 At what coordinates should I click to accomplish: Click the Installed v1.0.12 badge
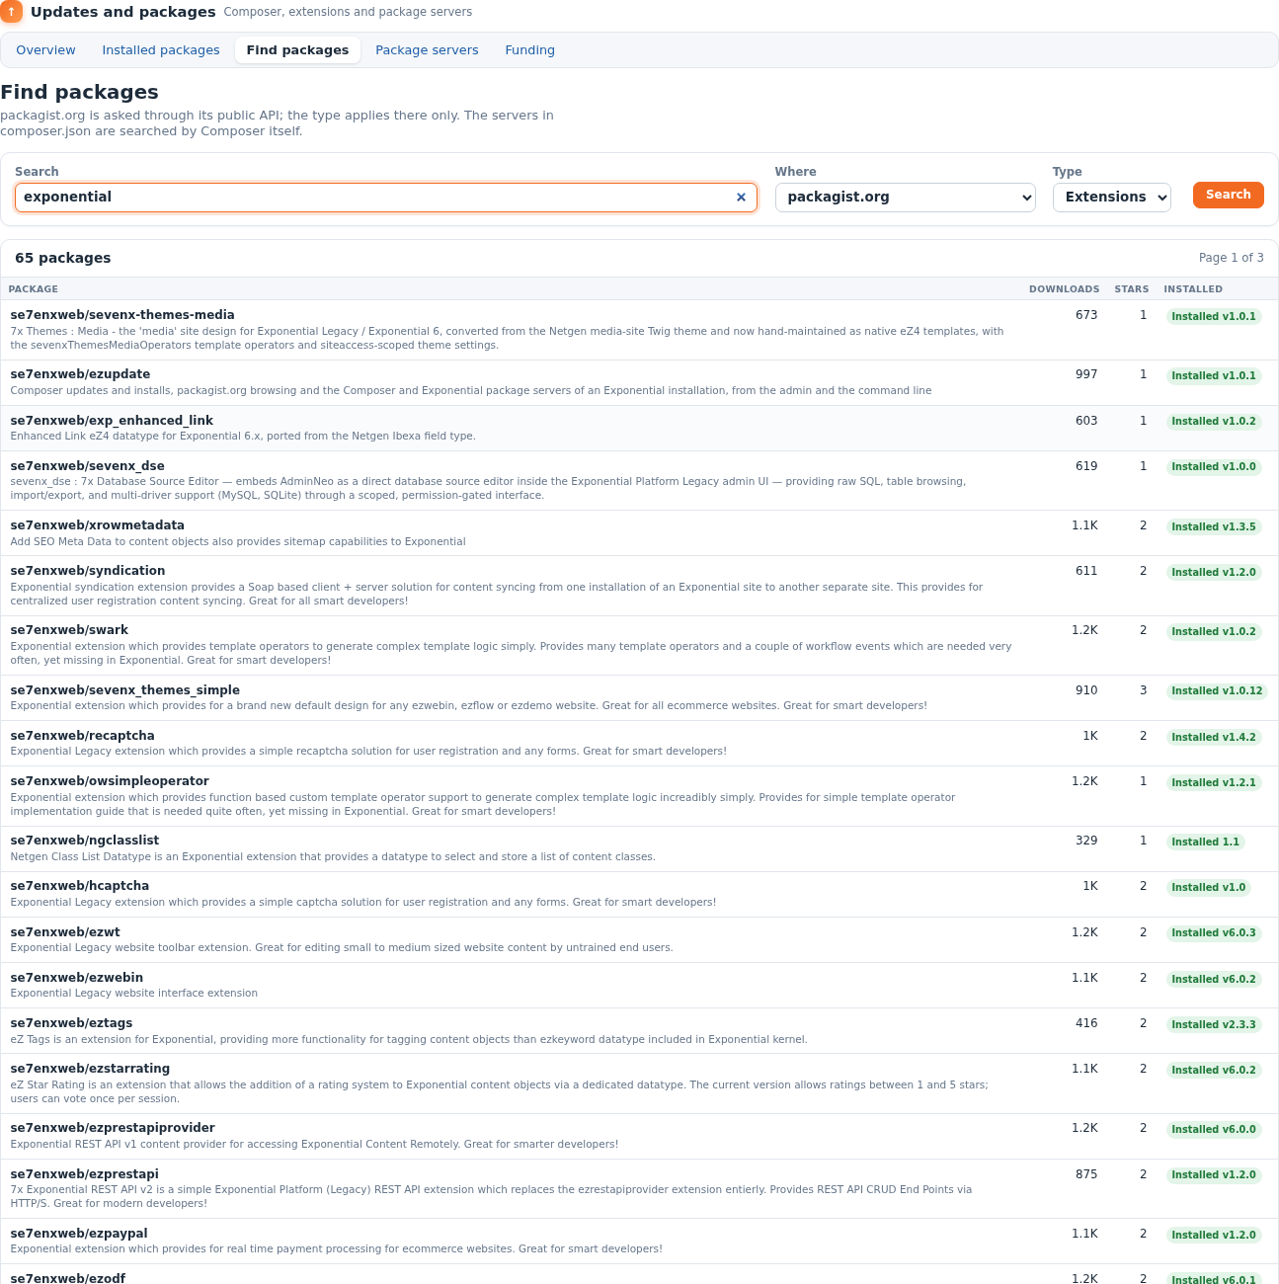tap(1217, 691)
